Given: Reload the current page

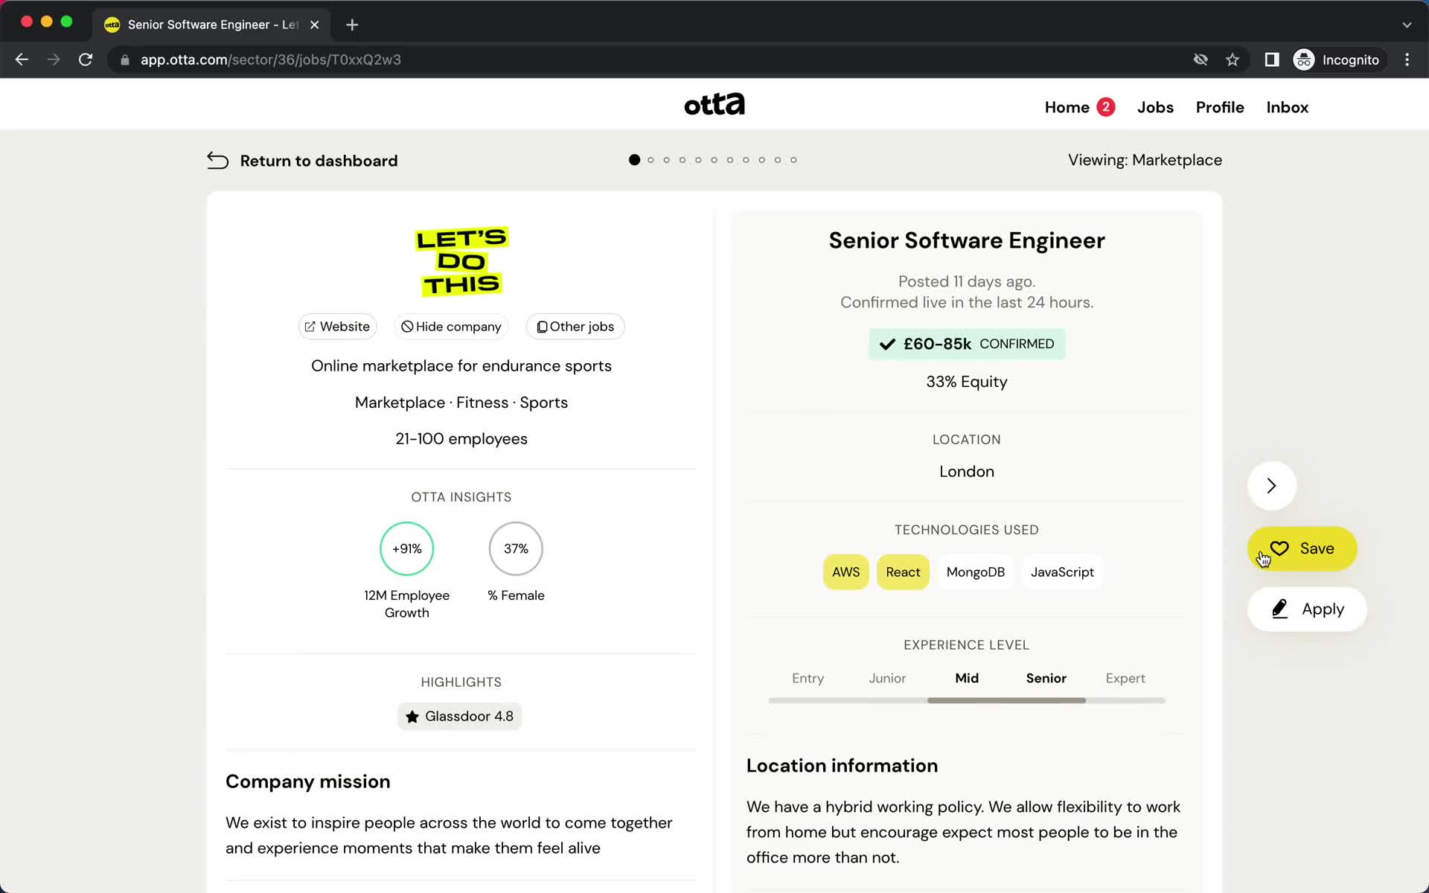Looking at the screenshot, I should pyautogui.click(x=86, y=60).
